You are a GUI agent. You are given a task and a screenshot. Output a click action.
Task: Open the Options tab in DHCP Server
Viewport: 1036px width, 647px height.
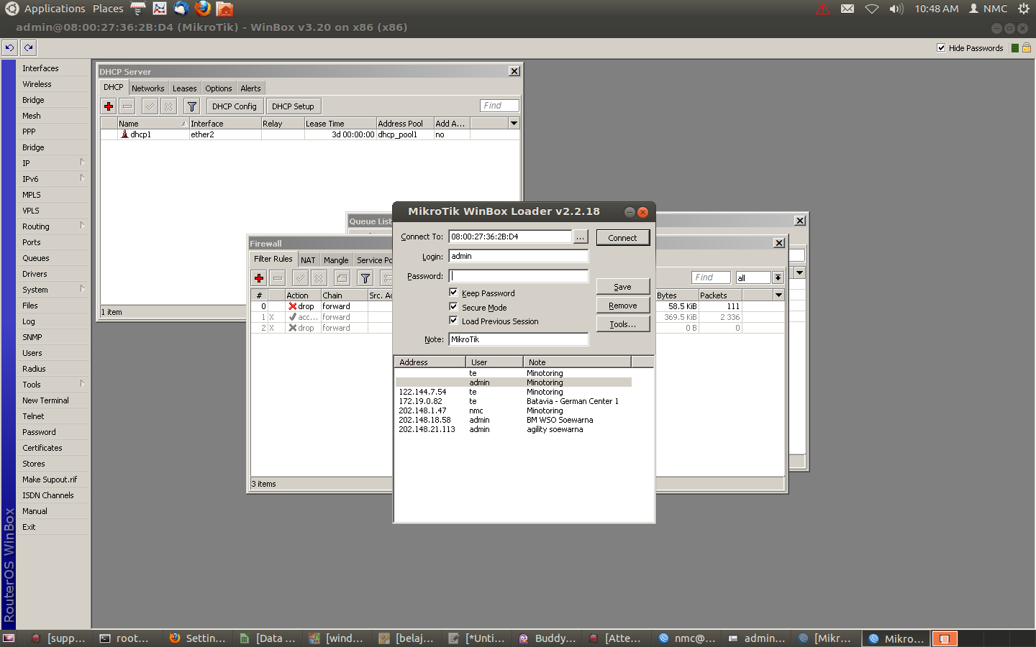click(x=219, y=88)
